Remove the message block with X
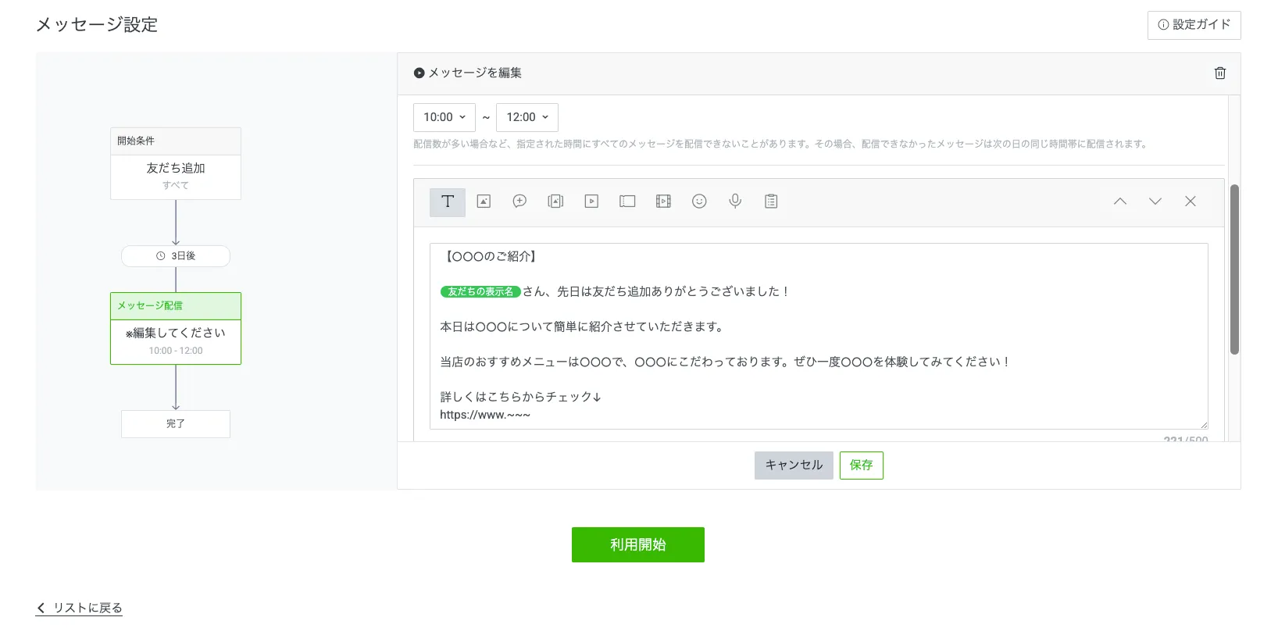The width and height of the screenshot is (1278, 635). pos(1190,202)
